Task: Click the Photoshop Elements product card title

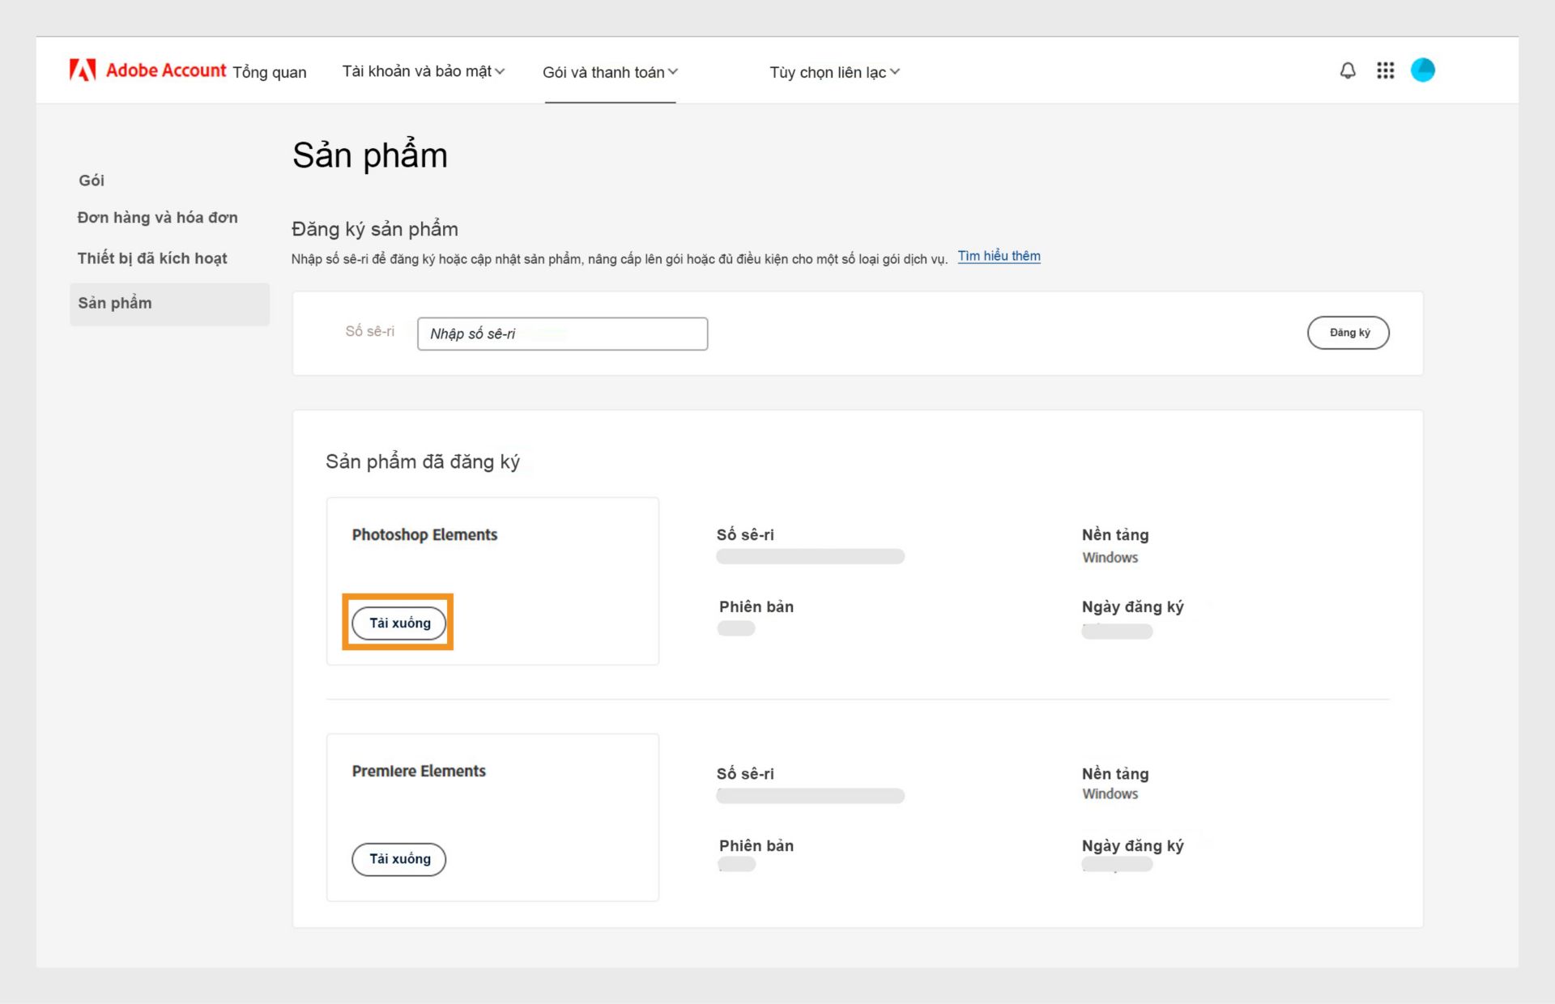Action: (x=424, y=535)
